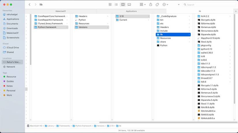Open the toolbar overflow chevron dropdown
The image size is (238, 133).
[179, 5]
